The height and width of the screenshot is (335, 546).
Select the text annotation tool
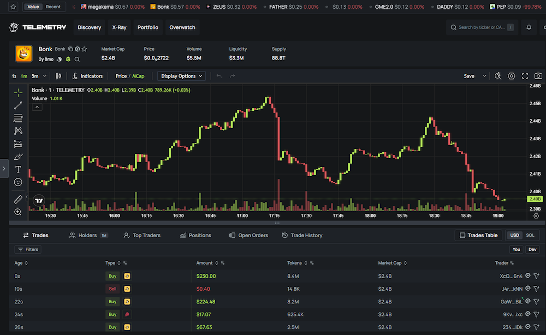tap(18, 169)
